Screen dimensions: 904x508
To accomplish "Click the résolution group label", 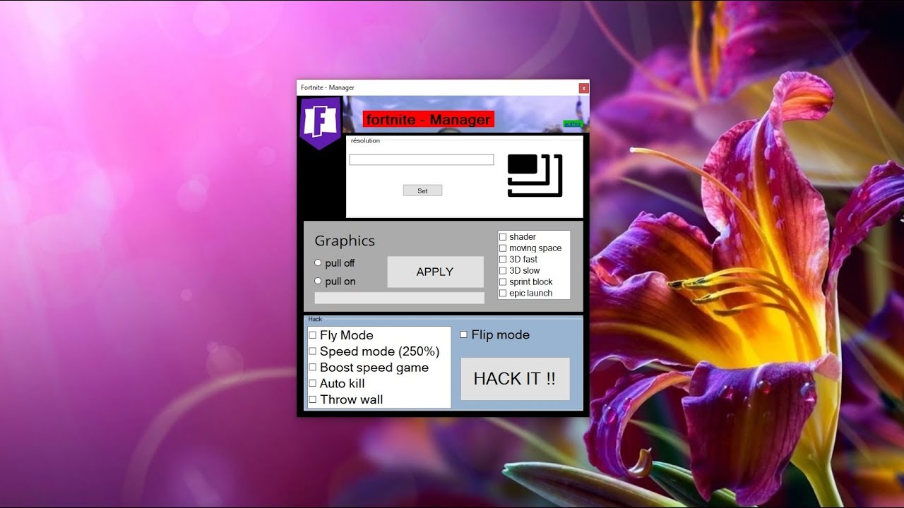I will (x=365, y=141).
